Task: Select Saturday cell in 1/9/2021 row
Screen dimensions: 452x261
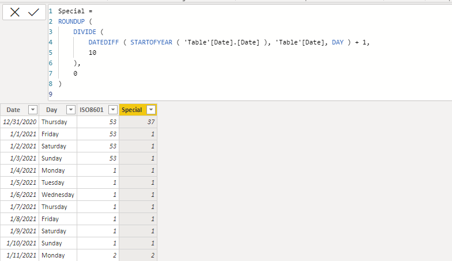Action: (x=58, y=231)
